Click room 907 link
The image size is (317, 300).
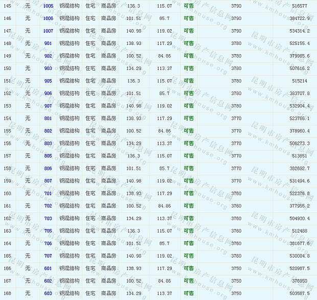tap(48, 106)
